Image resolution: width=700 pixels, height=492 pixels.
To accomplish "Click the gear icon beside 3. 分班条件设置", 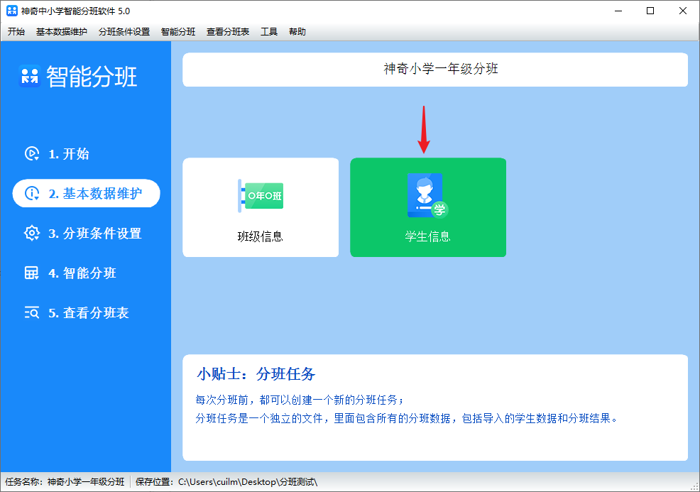I will pyautogui.click(x=32, y=233).
